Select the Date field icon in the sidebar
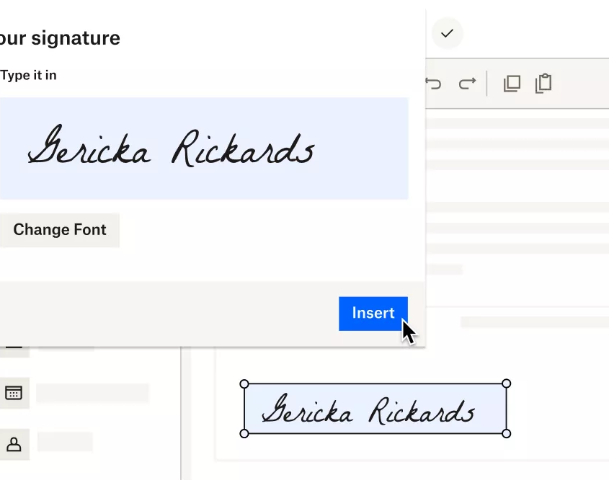The height and width of the screenshot is (488, 609). click(15, 393)
